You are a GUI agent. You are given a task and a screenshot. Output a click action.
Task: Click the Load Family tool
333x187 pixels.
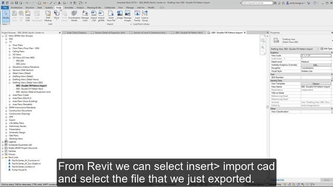(x=137, y=16)
